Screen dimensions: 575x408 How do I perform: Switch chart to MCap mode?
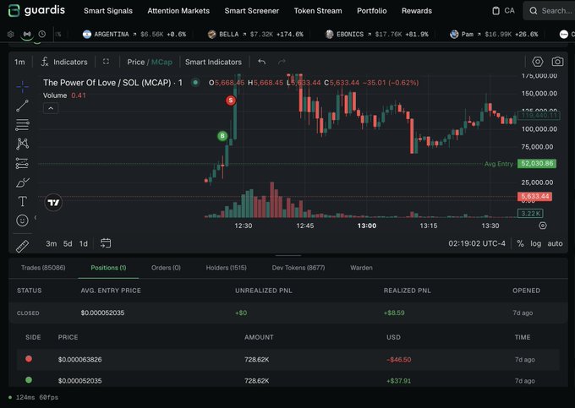coord(162,62)
